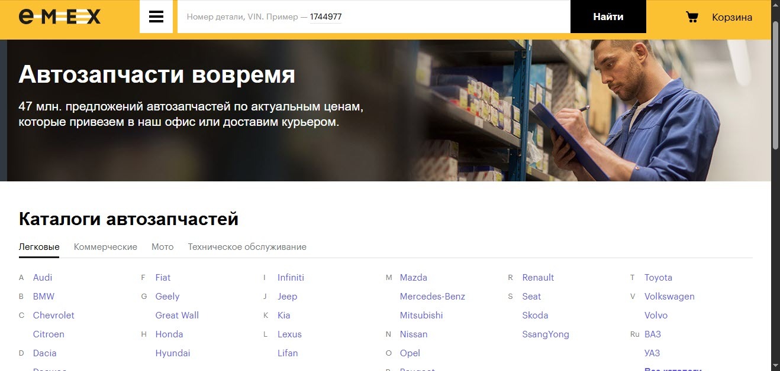Open the Корзина cart link

coord(732,17)
